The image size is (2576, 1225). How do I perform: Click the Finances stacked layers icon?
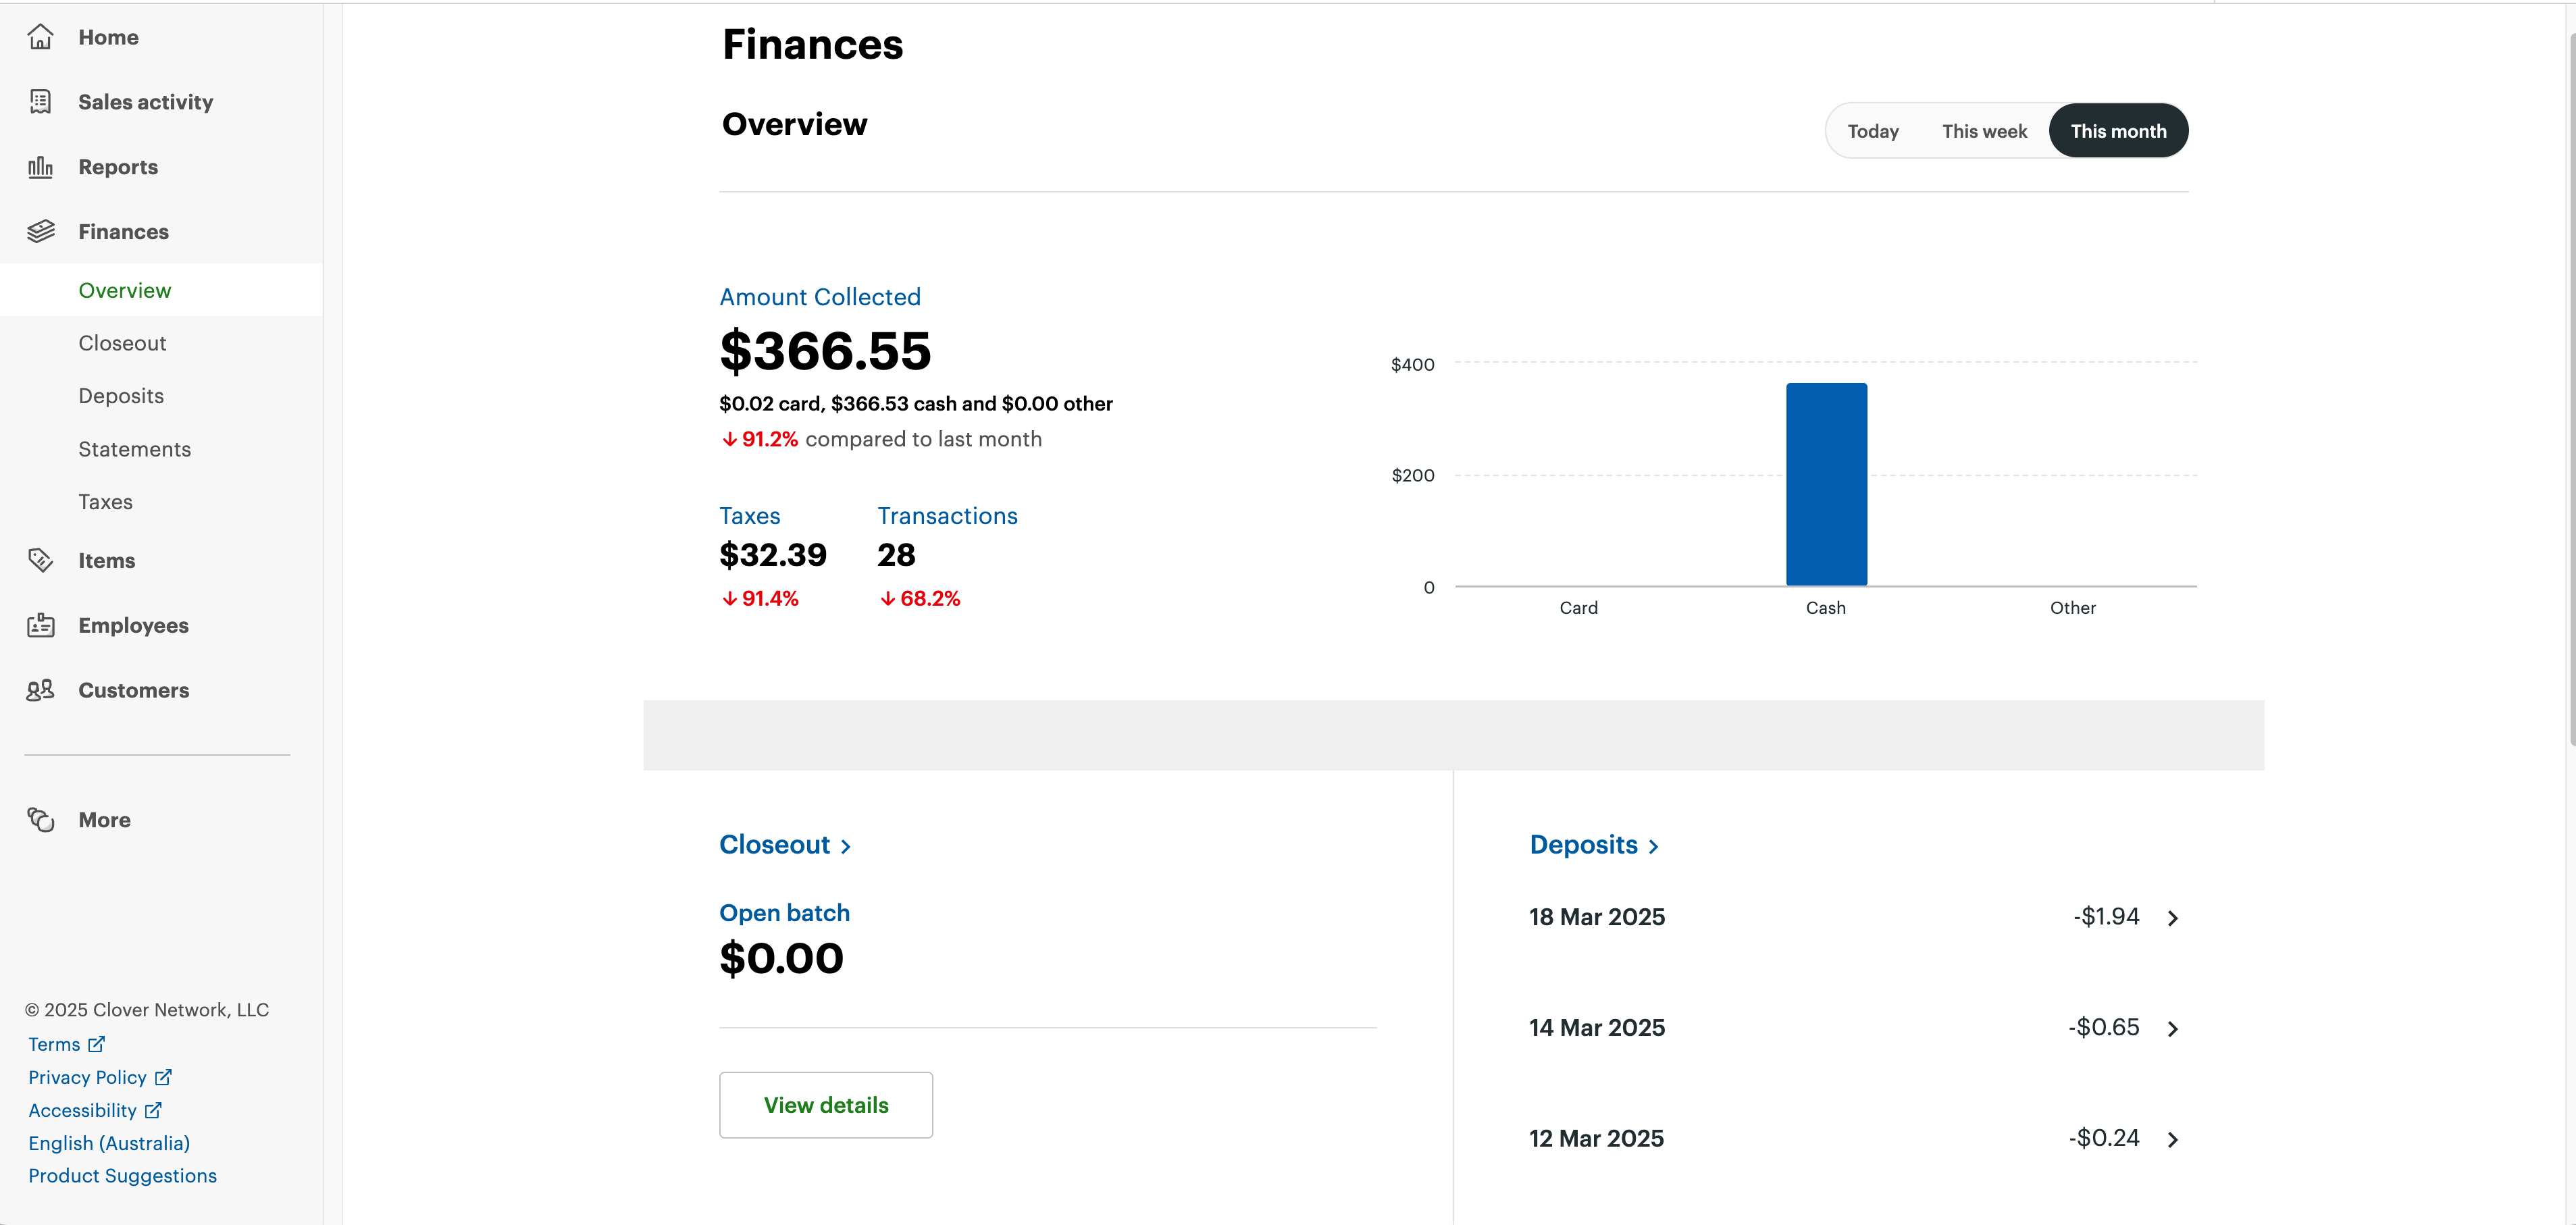point(40,232)
